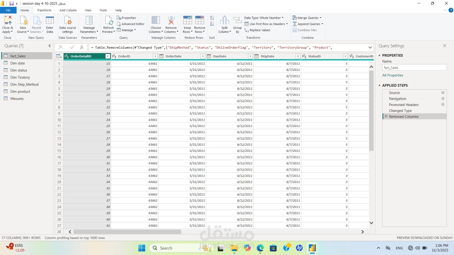Open the Enter Data tool
This screenshot has height=255, width=454.
coord(50,21)
